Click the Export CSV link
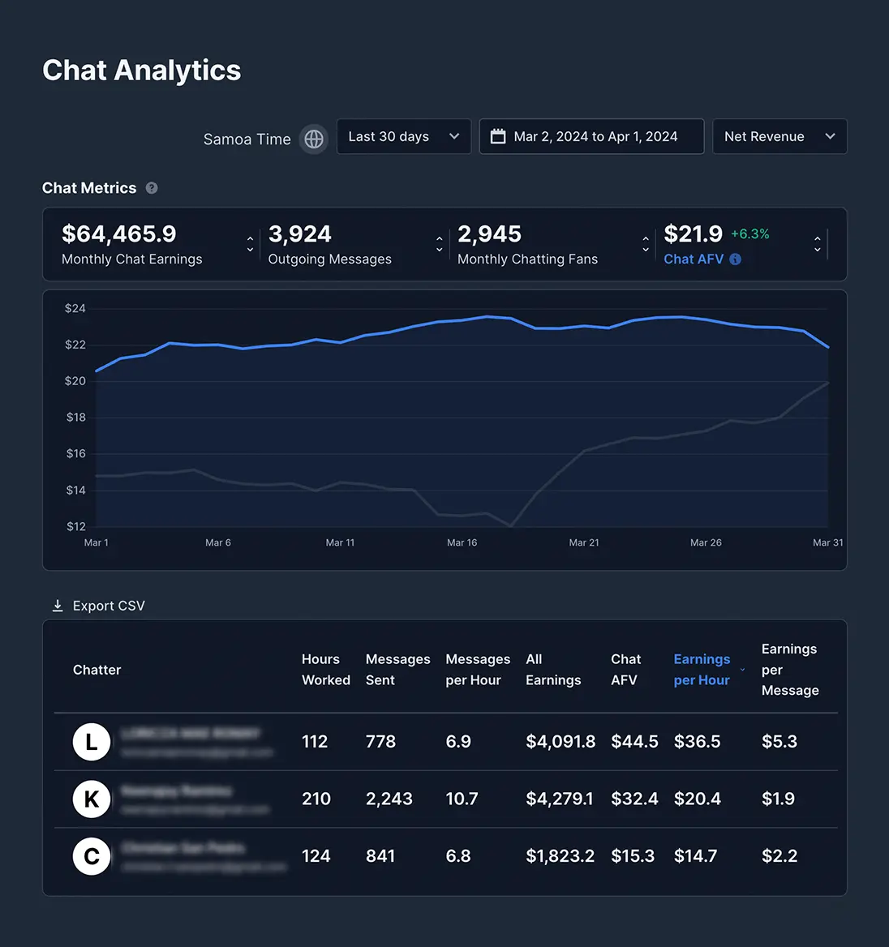Image resolution: width=889 pixels, height=947 pixels. coord(107,605)
